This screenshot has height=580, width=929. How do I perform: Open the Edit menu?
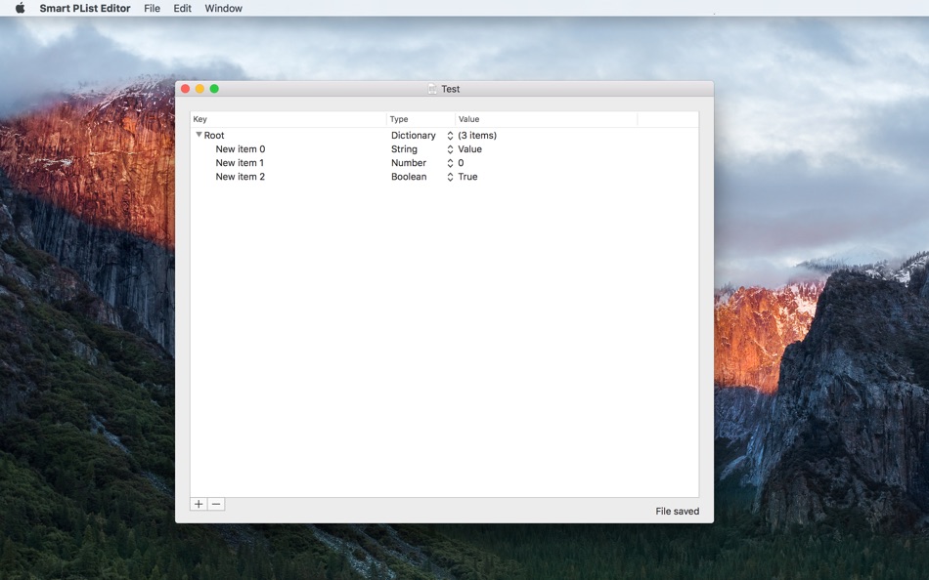click(182, 8)
